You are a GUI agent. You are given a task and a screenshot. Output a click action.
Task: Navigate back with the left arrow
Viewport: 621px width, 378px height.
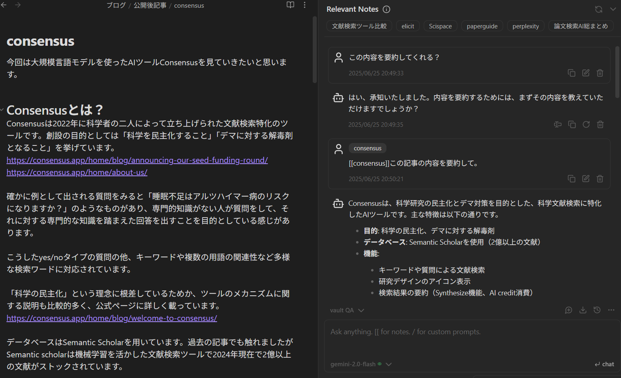4,5
